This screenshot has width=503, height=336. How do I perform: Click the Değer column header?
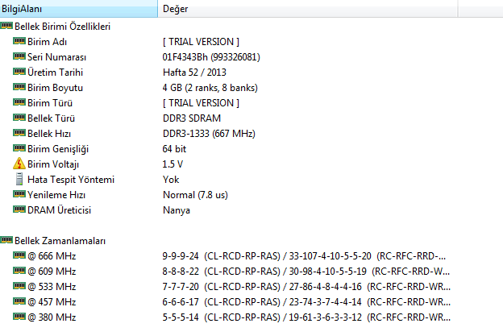175,9
